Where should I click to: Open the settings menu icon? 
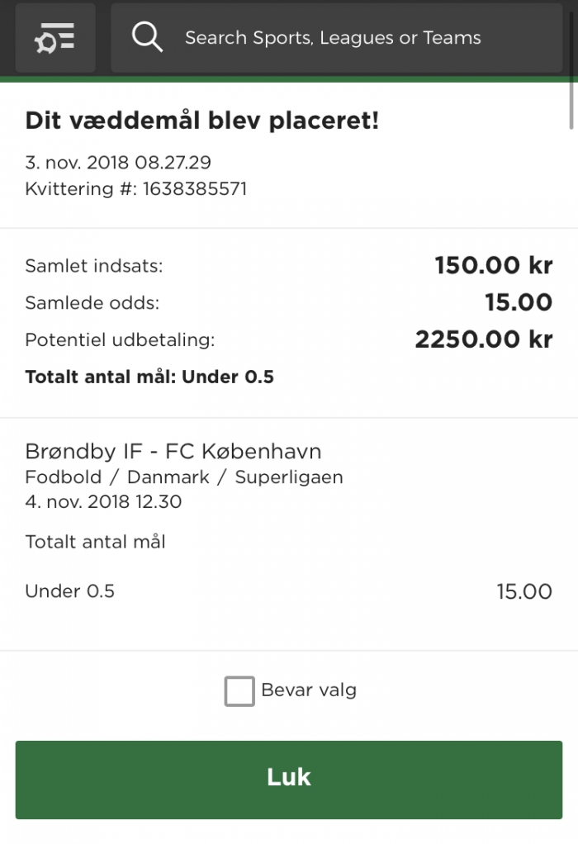(x=55, y=38)
